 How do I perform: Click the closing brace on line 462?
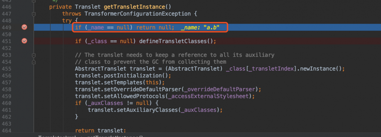77,117
